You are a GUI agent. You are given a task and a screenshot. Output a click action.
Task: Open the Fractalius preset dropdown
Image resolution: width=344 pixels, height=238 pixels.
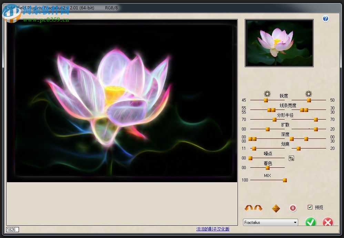point(270,222)
